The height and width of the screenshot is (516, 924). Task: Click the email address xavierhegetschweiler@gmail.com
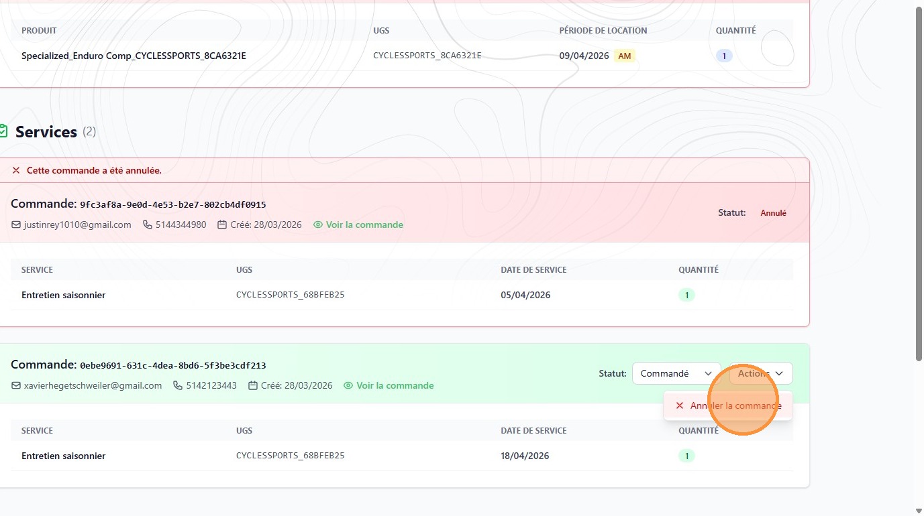(x=93, y=386)
